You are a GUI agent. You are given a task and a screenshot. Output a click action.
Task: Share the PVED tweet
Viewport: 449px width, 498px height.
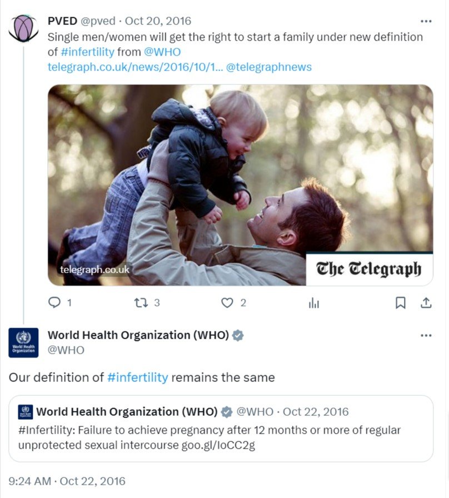coord(426,303)
